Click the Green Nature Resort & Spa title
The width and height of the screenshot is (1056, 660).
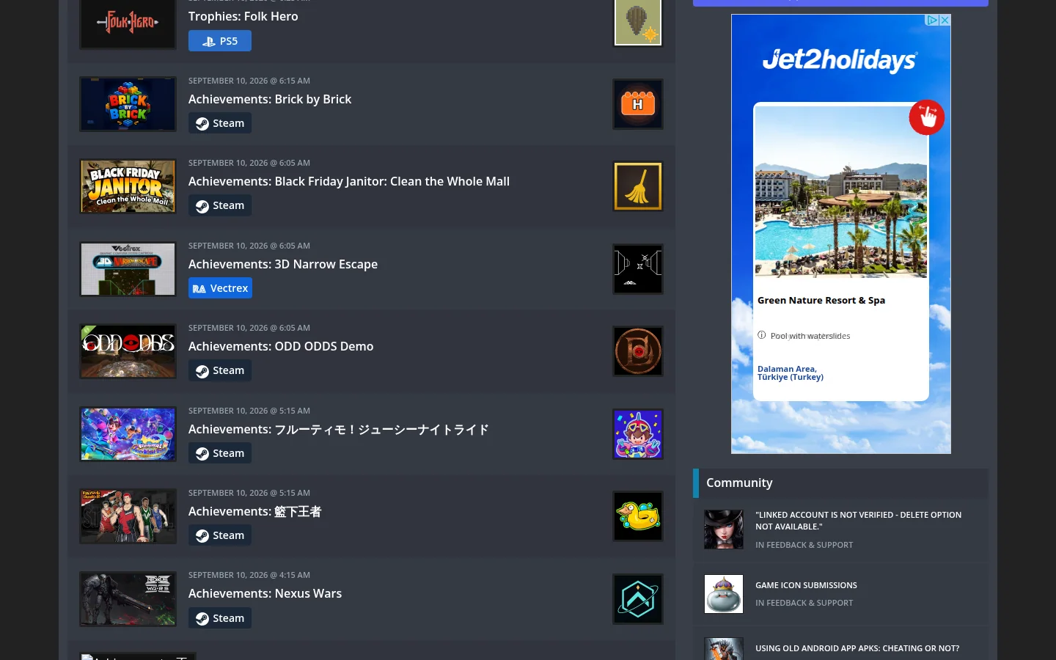821,300
